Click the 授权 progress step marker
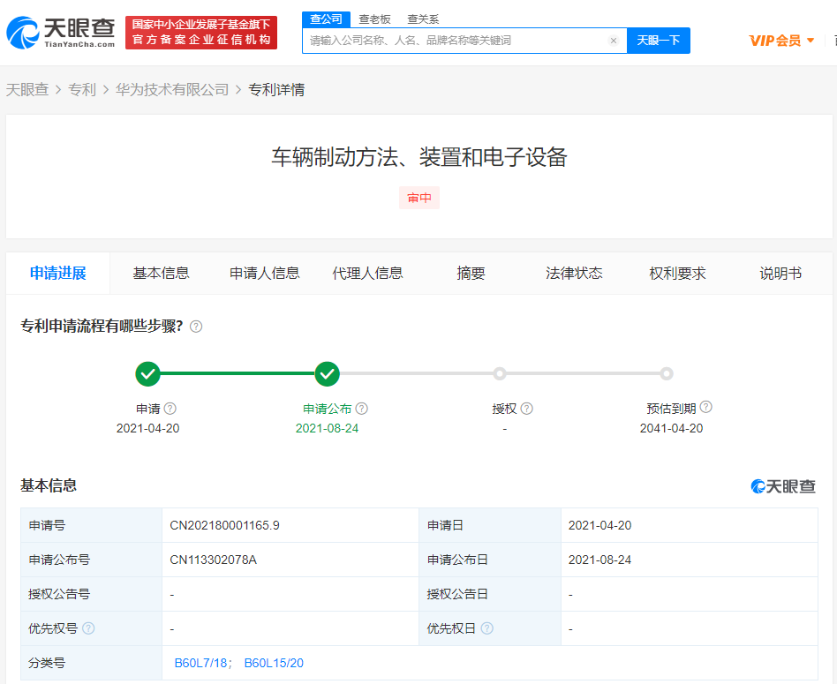Screen dimensions: 837x684 click(500, 373)
